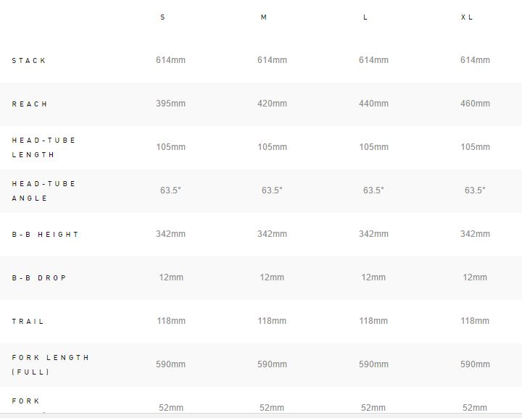522x418 pixels.
Task: Click the 440mm reach value
Action: (373, 104)
